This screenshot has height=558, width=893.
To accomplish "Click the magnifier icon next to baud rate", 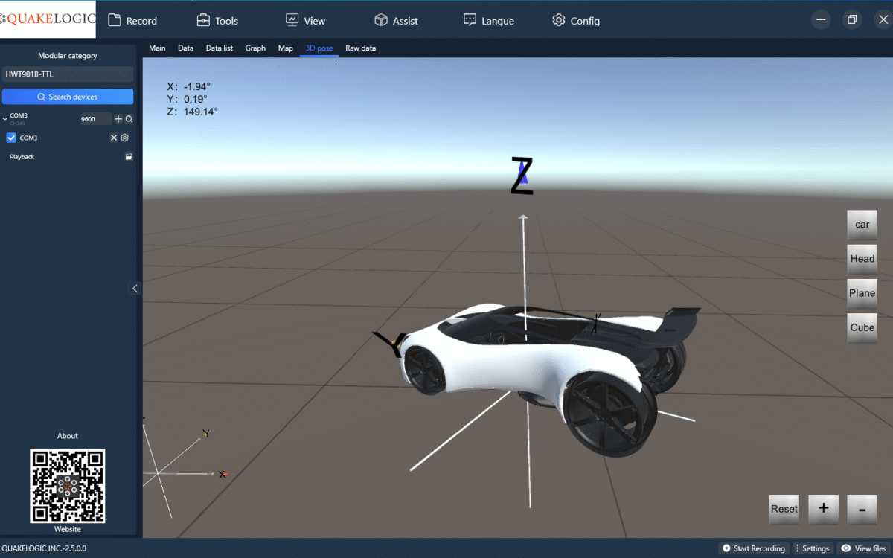I will click(x=129, y=119).
